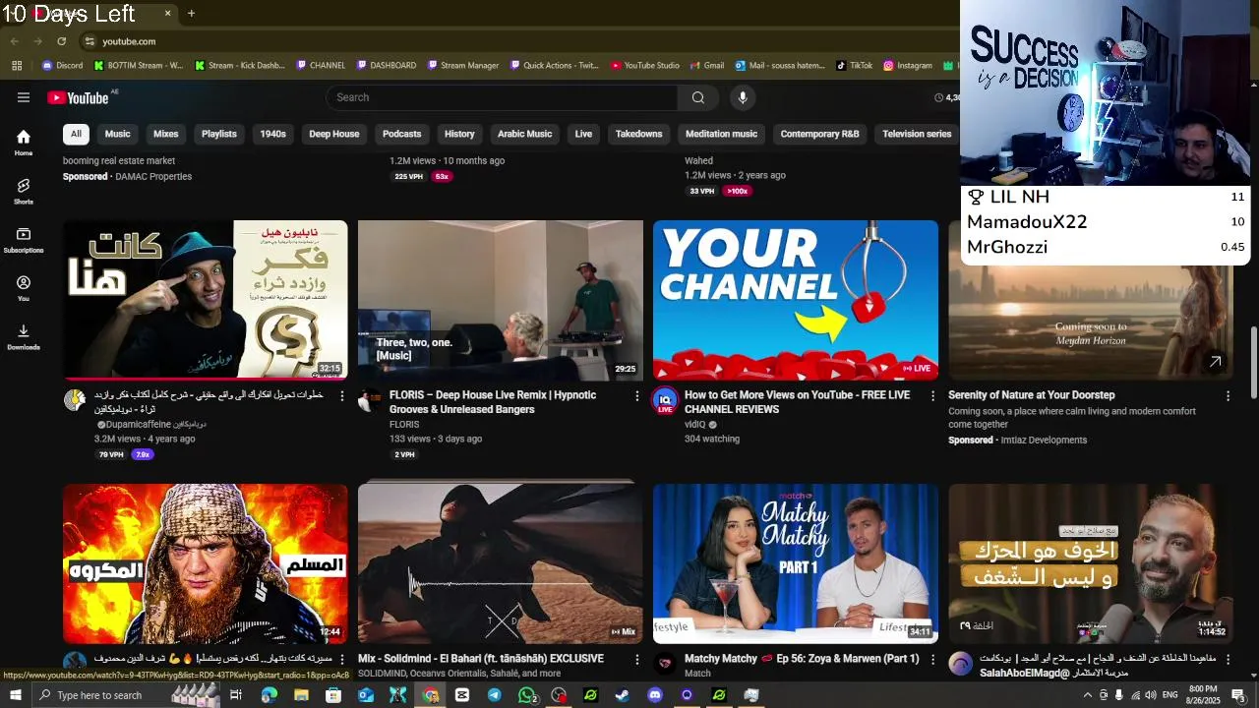The height and width of the screenshot is (708, 1259).
Task: Open the Chrome apps grid in bookmarks bar
Action: coord(17,66)
